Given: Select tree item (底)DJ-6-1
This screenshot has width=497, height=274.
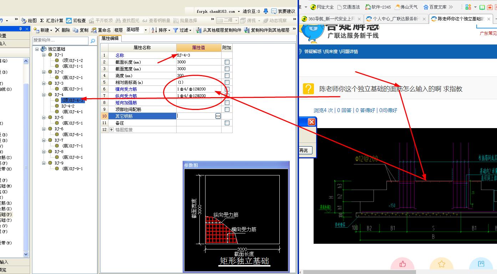Looking at the screenshot, I should click(72, 135).
